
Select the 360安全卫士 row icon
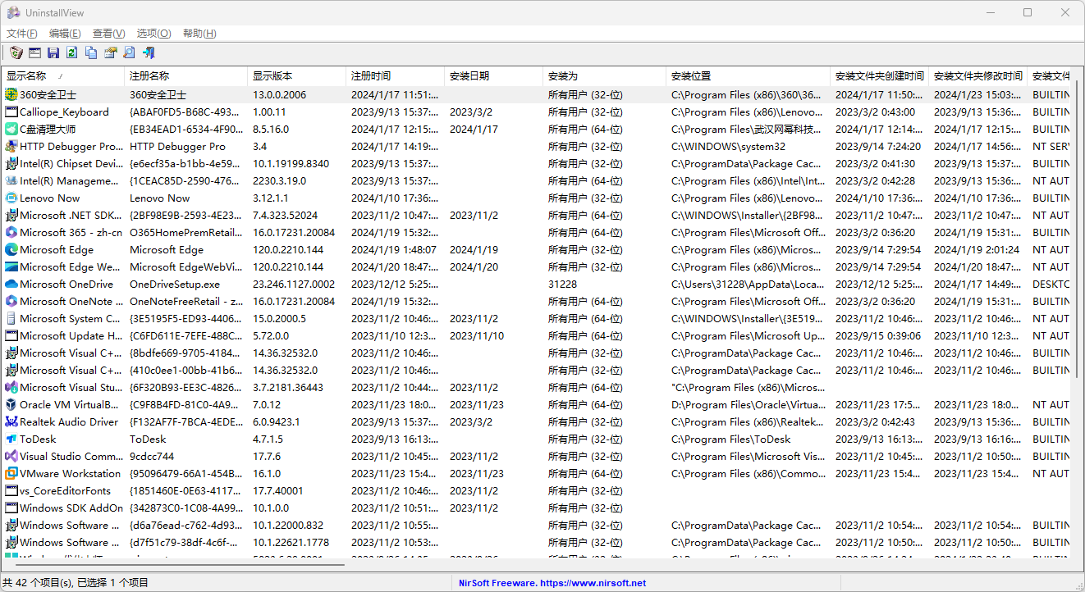(11, 95)
